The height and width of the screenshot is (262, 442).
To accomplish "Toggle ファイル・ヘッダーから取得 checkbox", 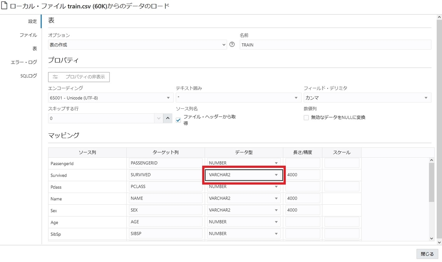I will click(x=179, y=120).
